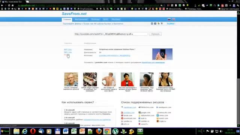240x135 pixels.
Task: Switch site language with the UK flag
Action: pyautogui.click(x=174, y=19)
